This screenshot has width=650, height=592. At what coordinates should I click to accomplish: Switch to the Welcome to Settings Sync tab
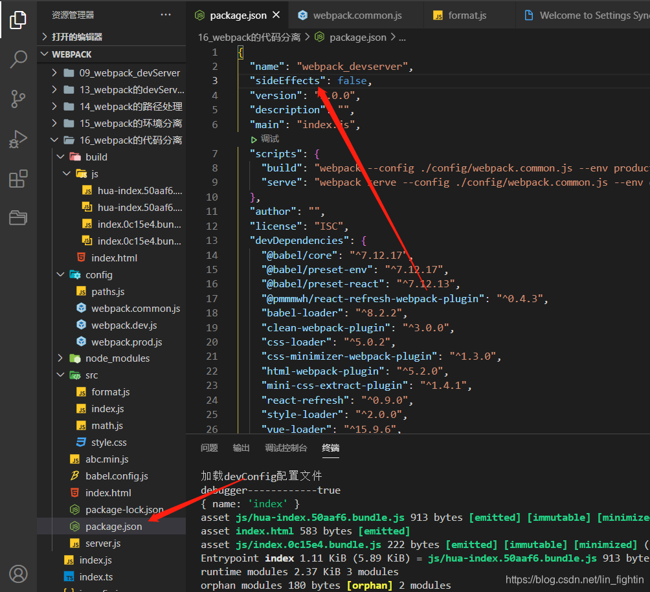(x=583, y=16)
